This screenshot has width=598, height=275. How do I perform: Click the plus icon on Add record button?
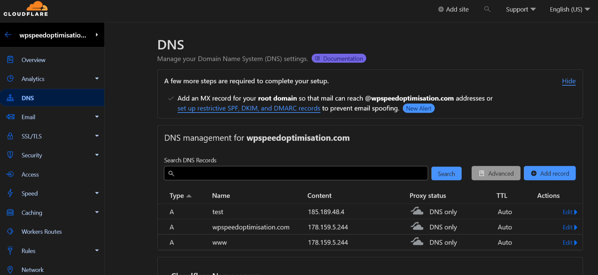pos(534,173)
